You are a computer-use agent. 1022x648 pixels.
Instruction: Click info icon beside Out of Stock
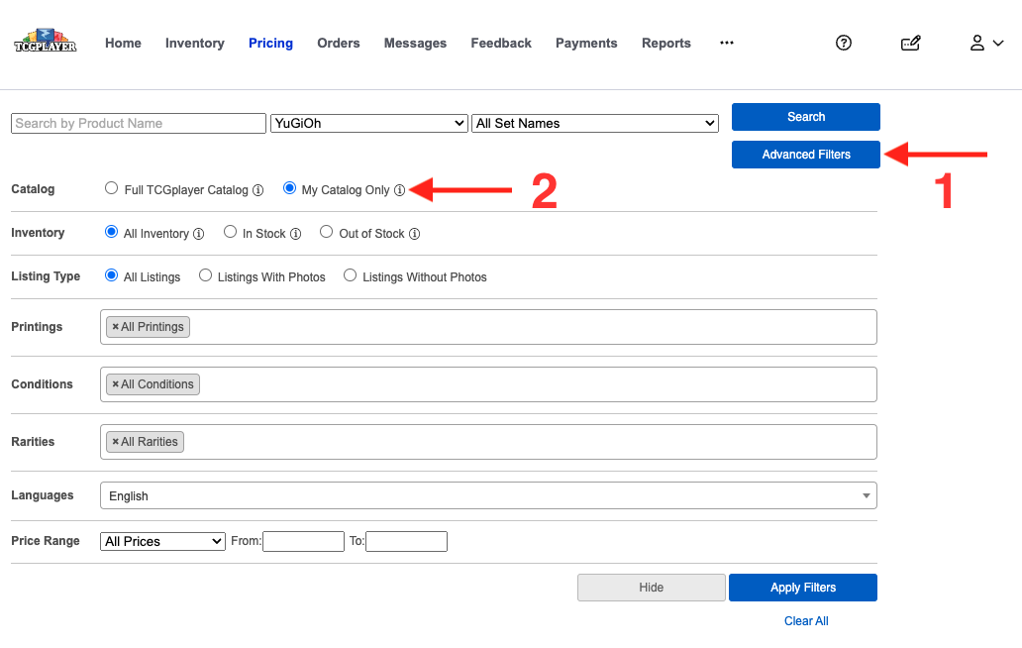click(x=415, y=234)
